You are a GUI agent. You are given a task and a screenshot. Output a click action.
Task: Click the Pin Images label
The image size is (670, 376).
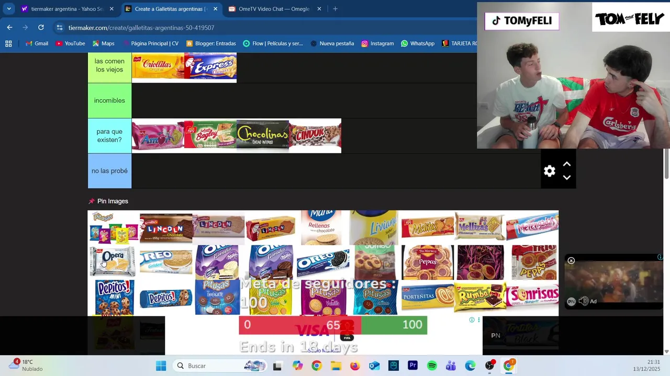tap(113, 201)
